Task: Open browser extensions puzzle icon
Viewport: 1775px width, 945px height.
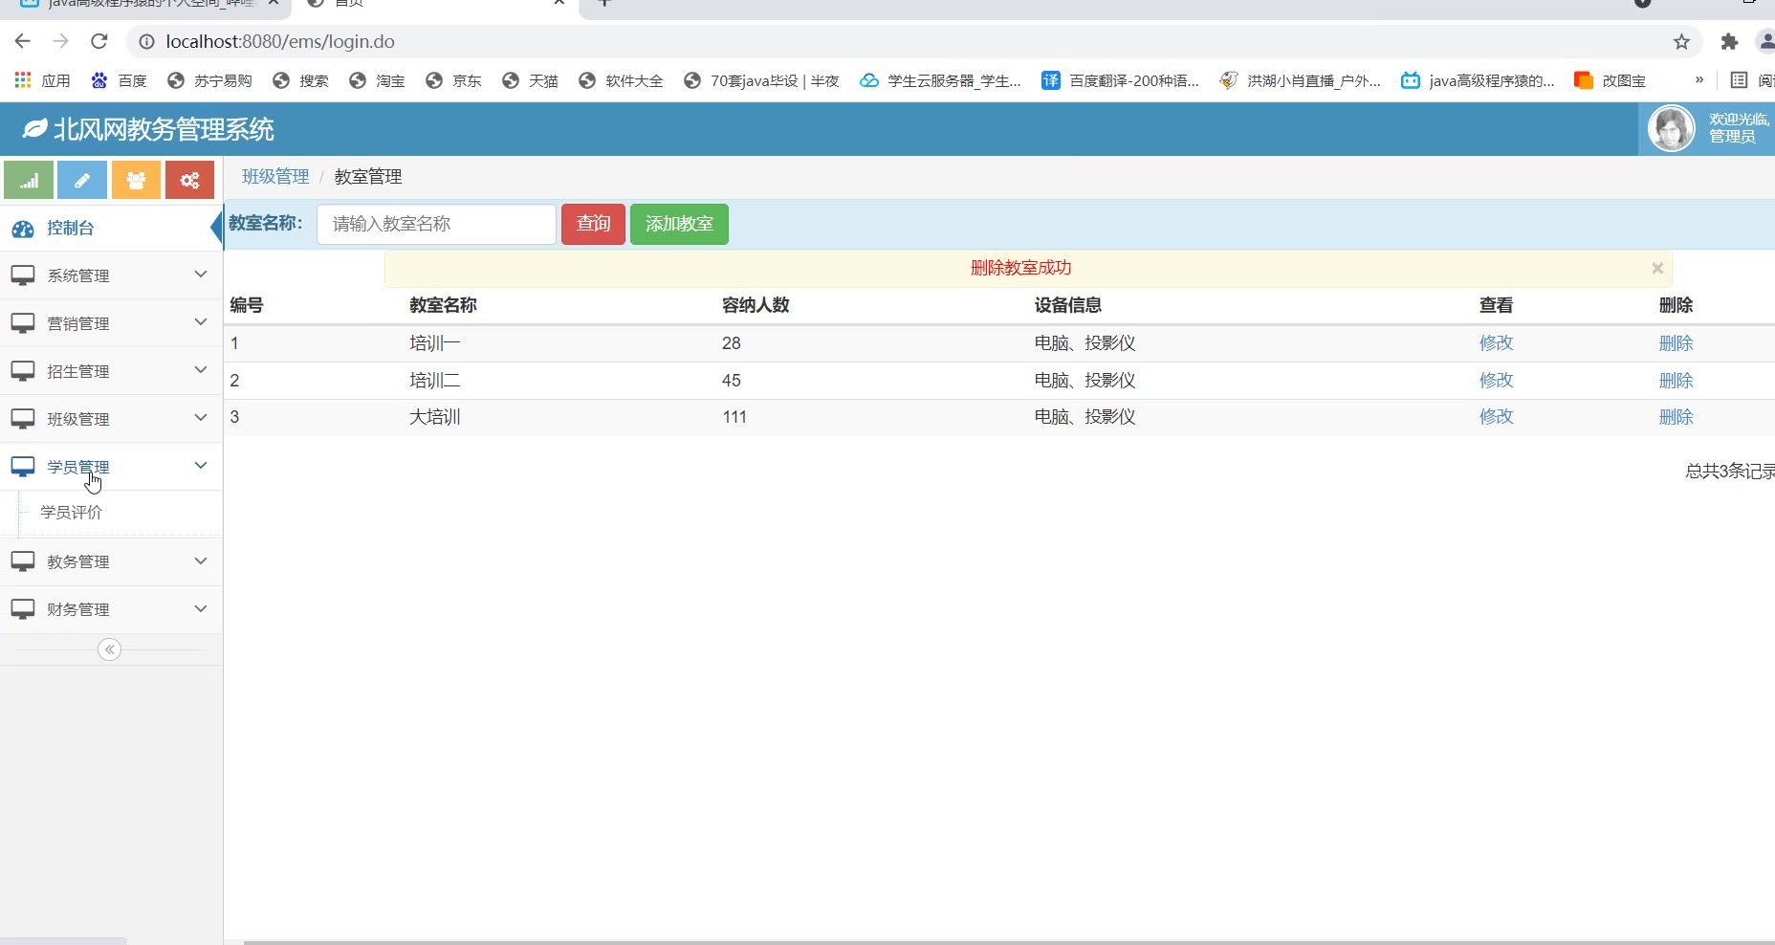Action: pos(1729,41)
